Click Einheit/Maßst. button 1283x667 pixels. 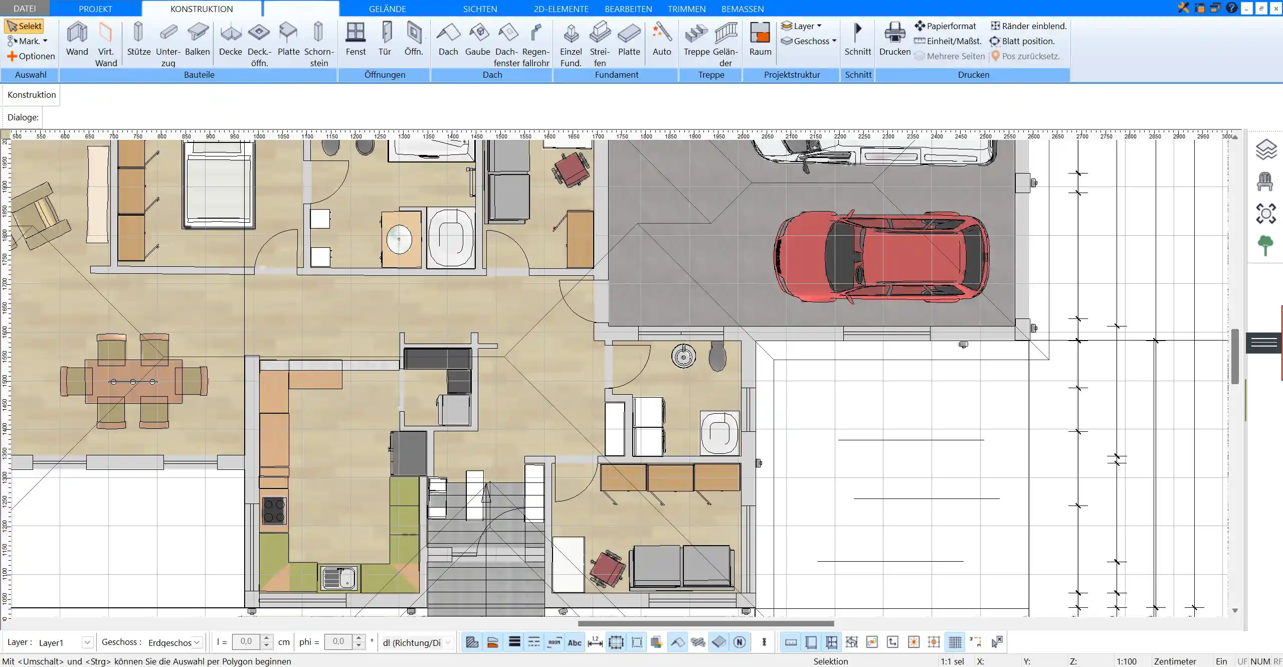[948, 41]
